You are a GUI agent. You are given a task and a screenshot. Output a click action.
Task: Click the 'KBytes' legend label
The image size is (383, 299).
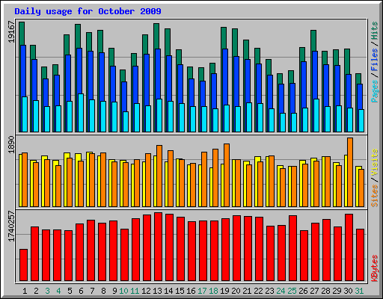(375, 268)
